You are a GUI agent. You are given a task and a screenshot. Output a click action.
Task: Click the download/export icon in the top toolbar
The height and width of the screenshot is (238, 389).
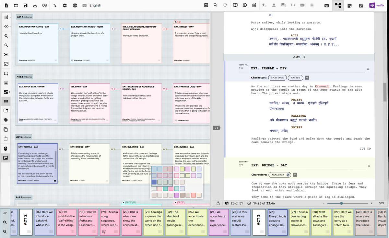coord(35,6)
